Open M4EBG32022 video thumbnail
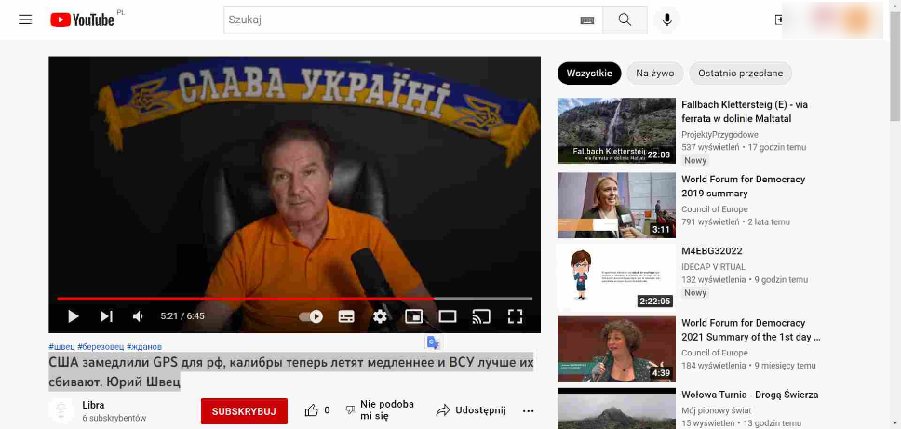The width and height of the screenshot is (901, 429). coord(616,276)
